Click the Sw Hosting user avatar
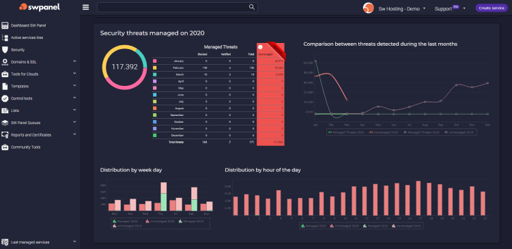 369,8
